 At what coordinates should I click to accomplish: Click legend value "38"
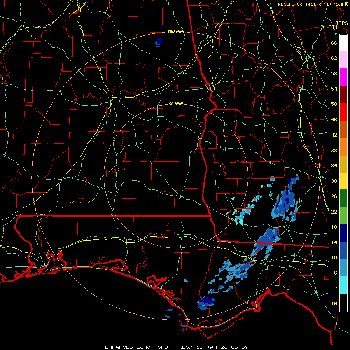(334, 150)
